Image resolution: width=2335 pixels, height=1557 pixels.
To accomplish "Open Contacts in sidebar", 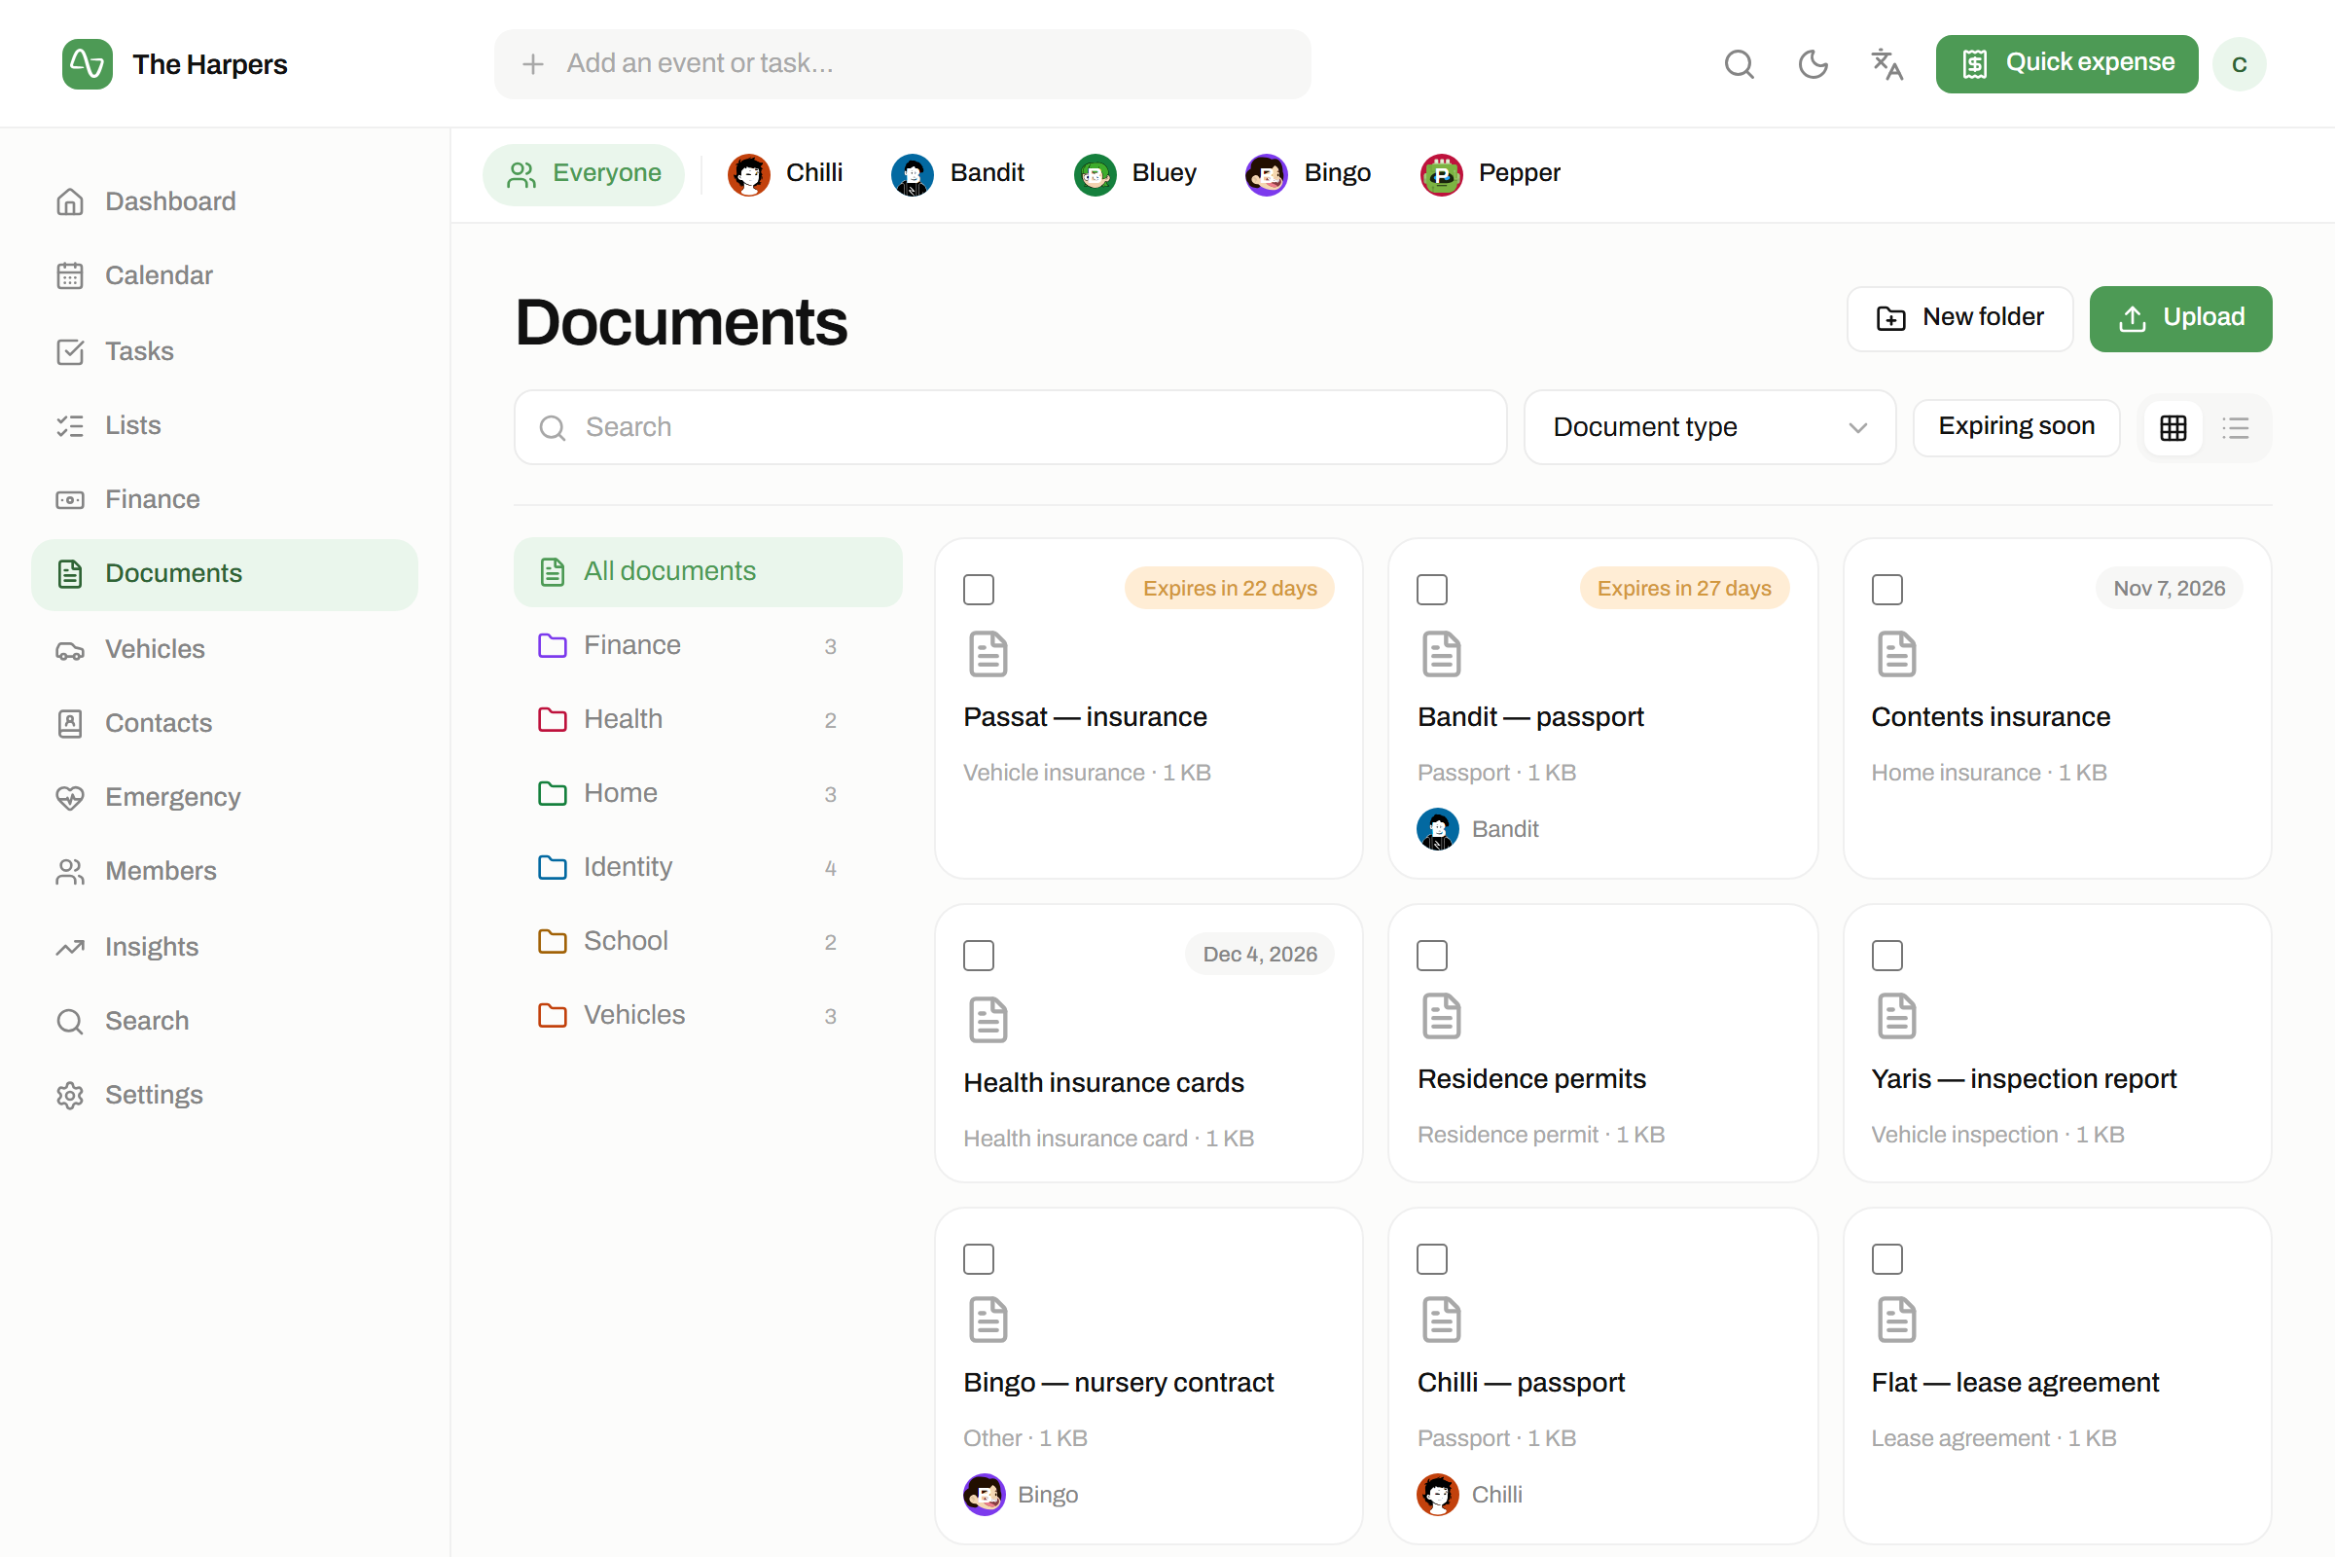I will click(x=225, y=723).
